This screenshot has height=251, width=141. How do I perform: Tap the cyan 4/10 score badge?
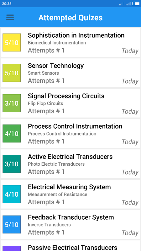point(12,194)
